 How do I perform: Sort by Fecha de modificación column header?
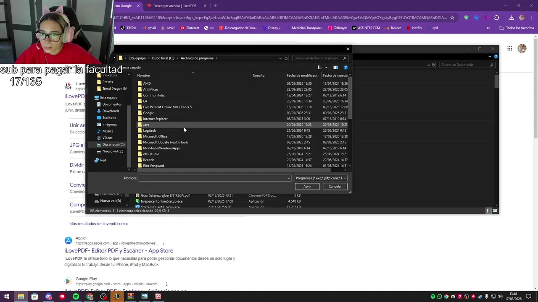pyautogui.click(x=303, y=75)
